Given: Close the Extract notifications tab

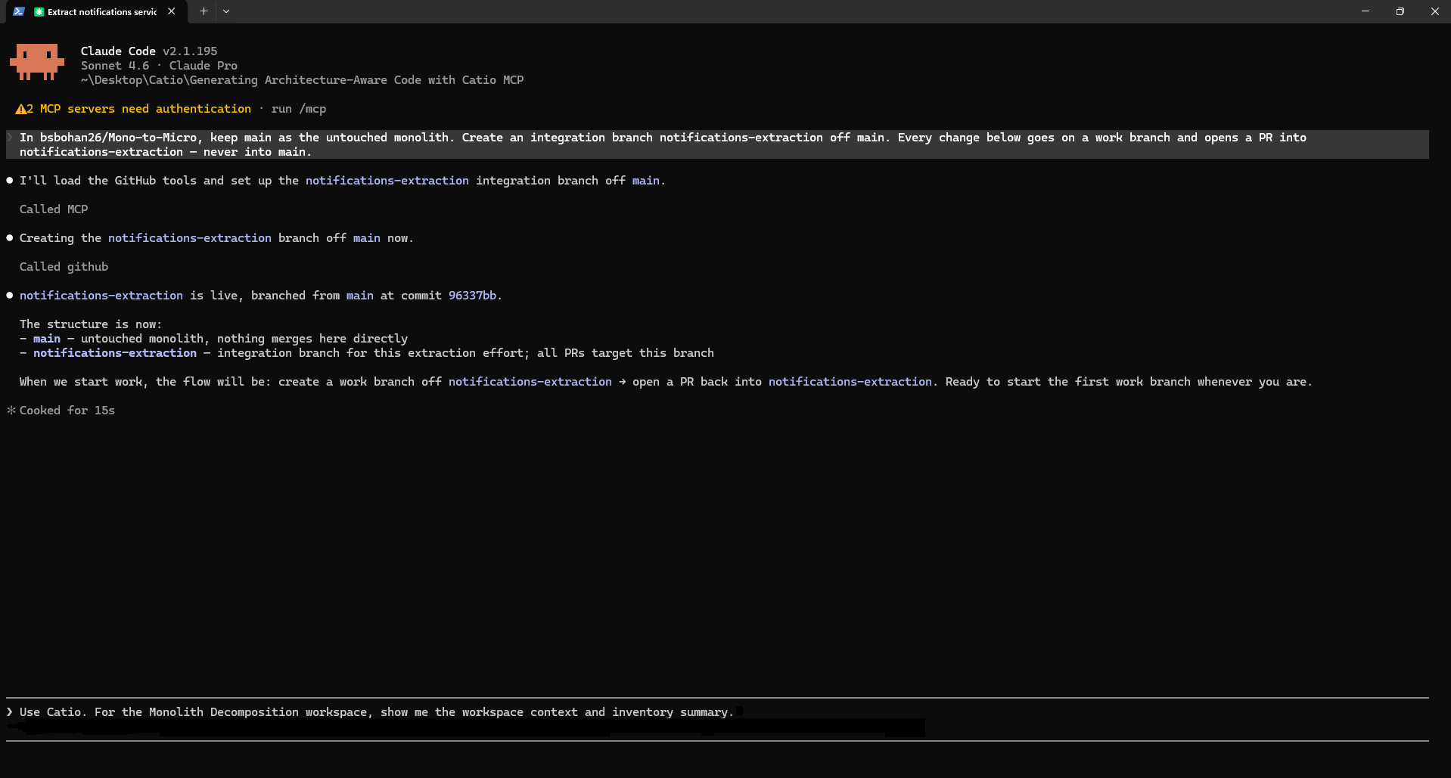Looking at the screenshot, I should (172, 11).
